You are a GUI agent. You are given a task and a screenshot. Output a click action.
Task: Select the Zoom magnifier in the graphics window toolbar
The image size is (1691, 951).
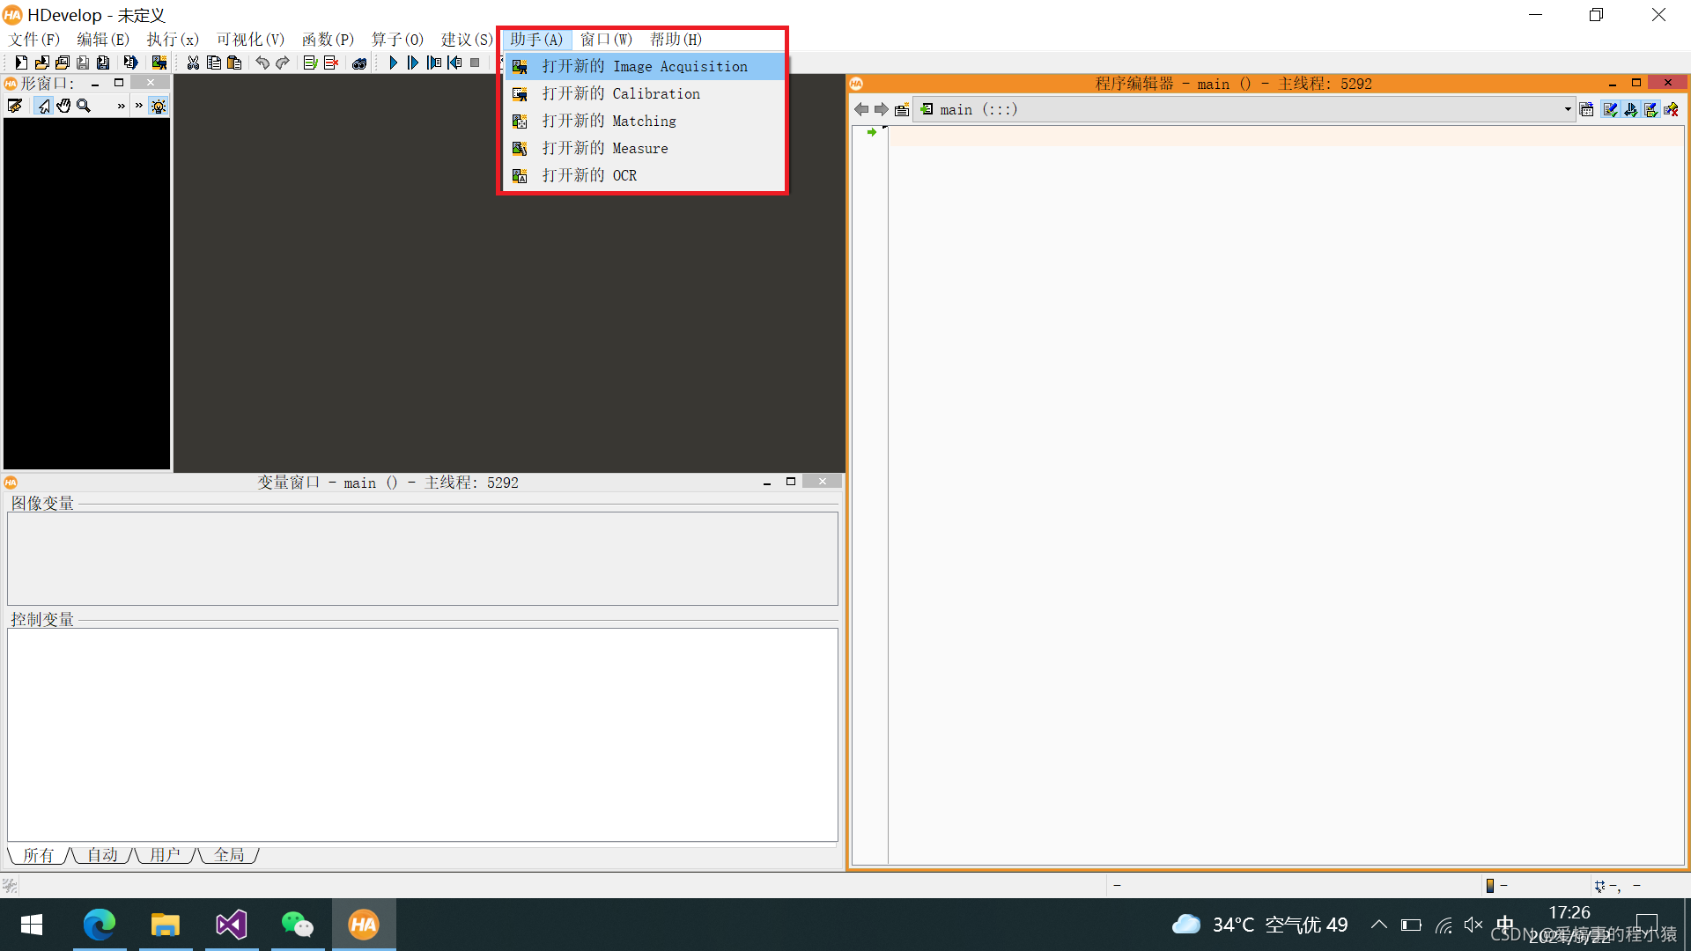pyautogui.click(x=83, y=106)
